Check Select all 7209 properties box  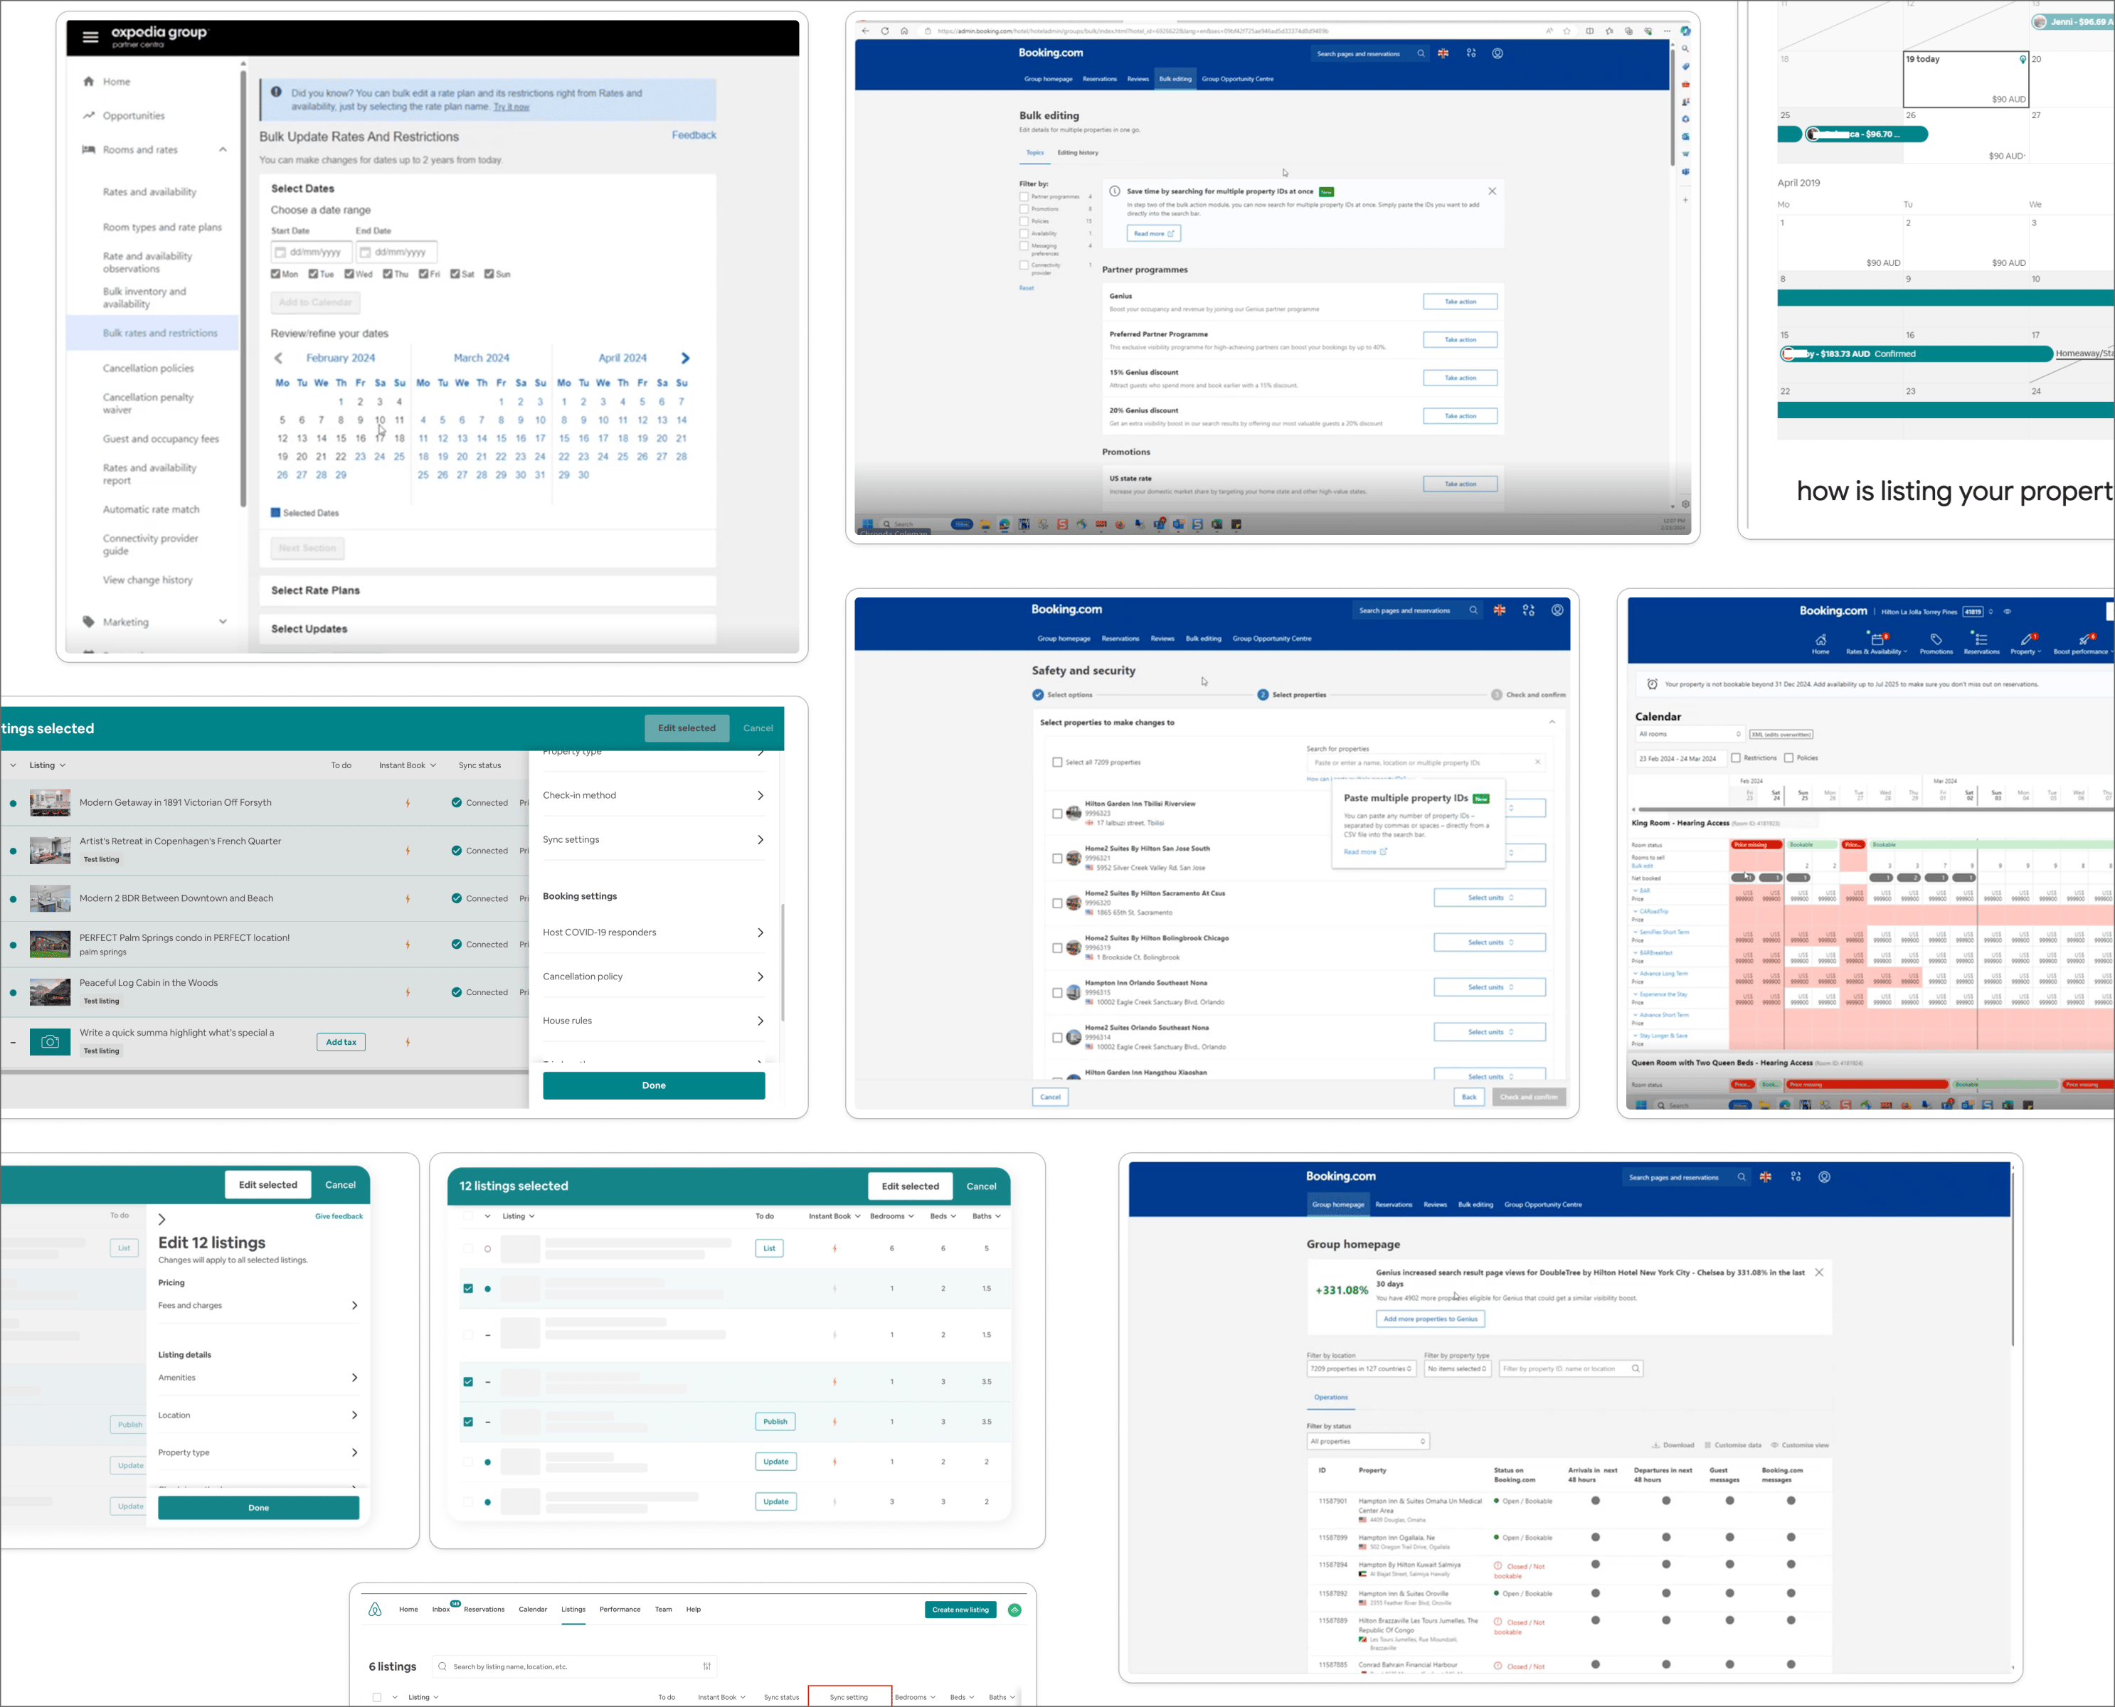pos(1057,762)
